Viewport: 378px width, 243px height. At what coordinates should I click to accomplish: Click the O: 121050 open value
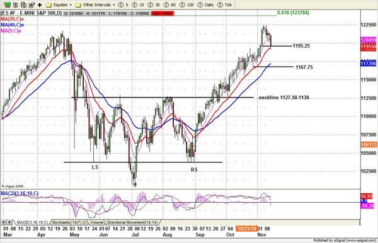click(74, 13)
